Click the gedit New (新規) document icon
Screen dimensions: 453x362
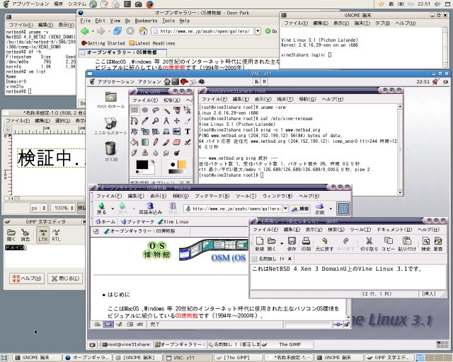pos(260,243)
